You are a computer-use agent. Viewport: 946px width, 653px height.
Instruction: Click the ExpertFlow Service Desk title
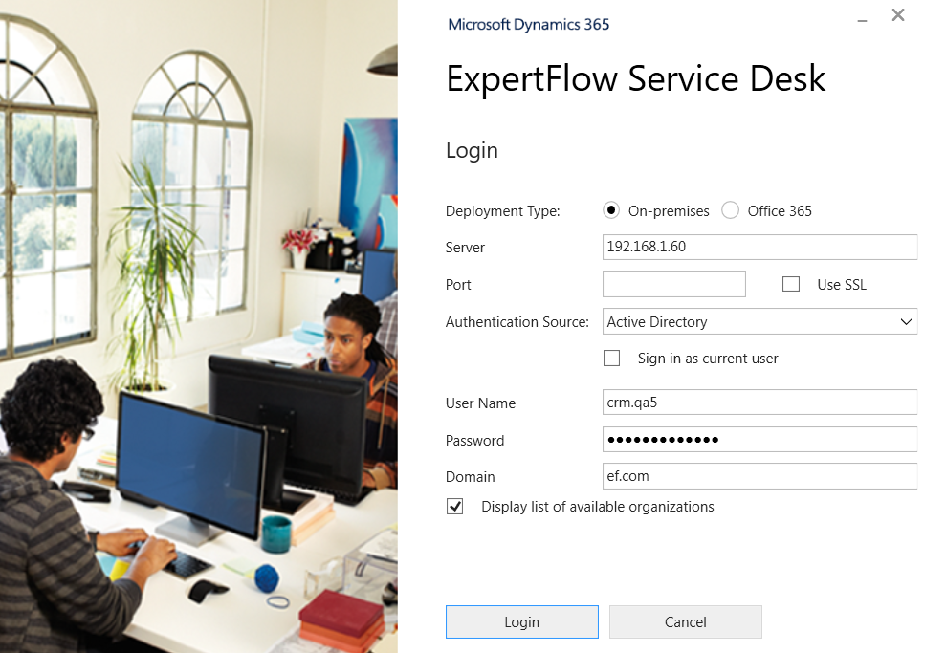click(635, 78)
